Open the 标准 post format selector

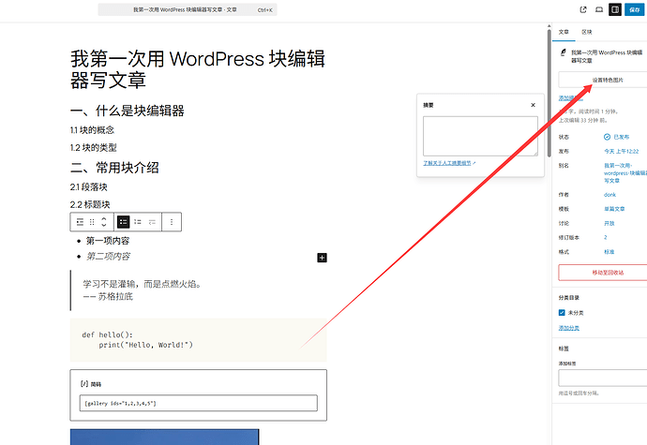tap(609, 252)
